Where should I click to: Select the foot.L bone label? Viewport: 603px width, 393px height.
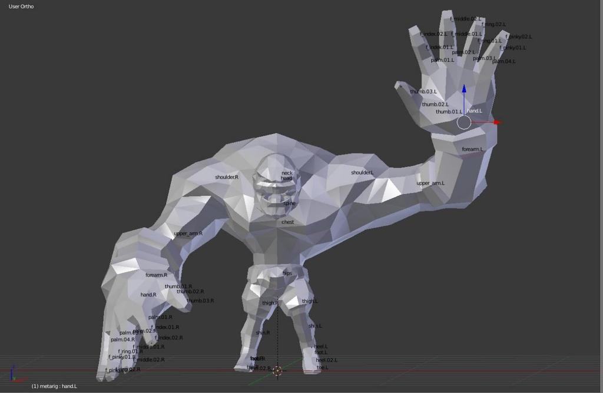(321, 352)
